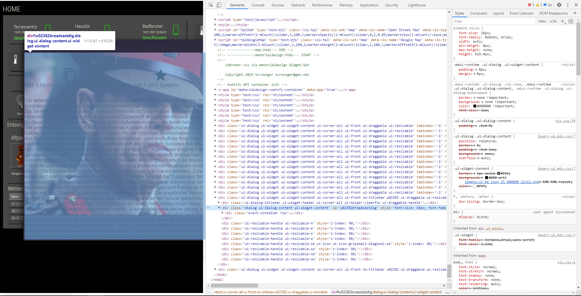Open jquery-ui.min.css:7 link for .ui-widget rule
This screenshot has height=296, width=581.
[556, 235]
